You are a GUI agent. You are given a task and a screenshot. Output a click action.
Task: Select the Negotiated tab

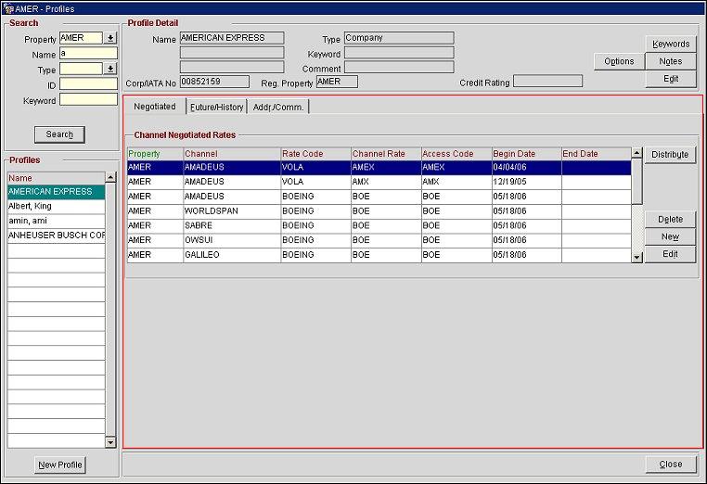[154, 107]
